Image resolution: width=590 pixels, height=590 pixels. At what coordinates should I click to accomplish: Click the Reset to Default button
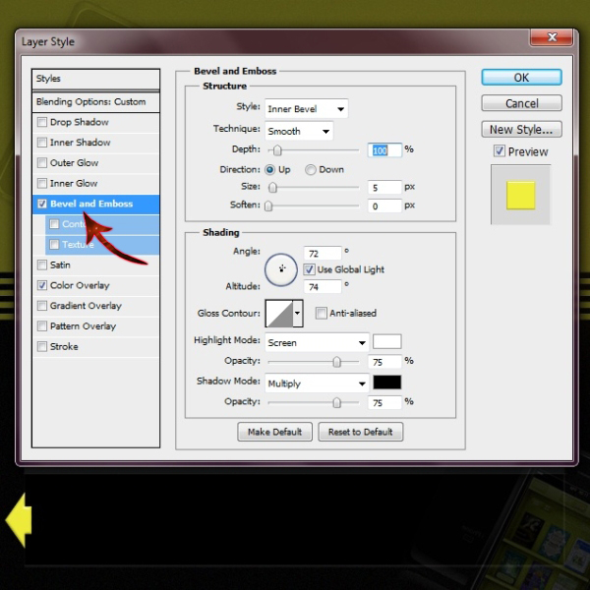tap(361, 432)
